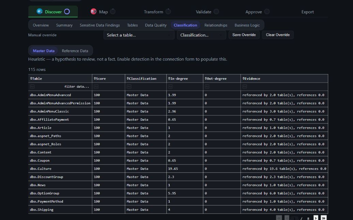Select the dbo.Content table cell
This screenshot has width=353, height=220.
click(60, 152)
